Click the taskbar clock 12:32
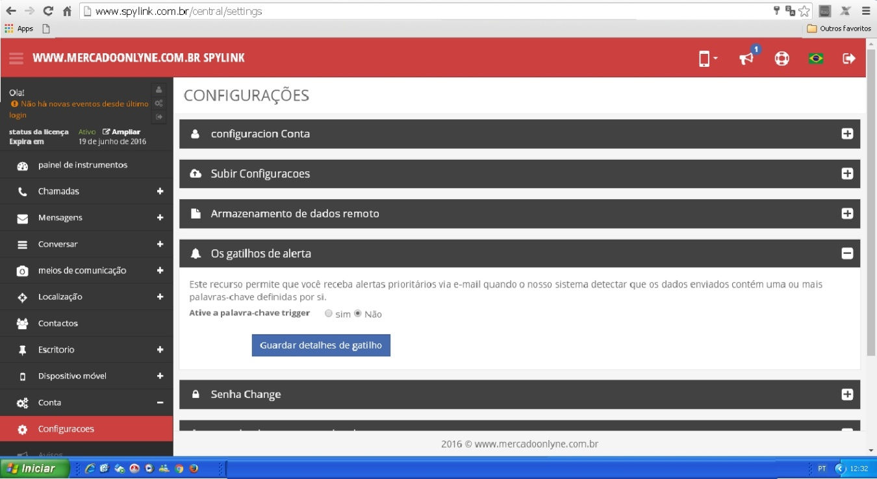 click(x=859, y=469)
